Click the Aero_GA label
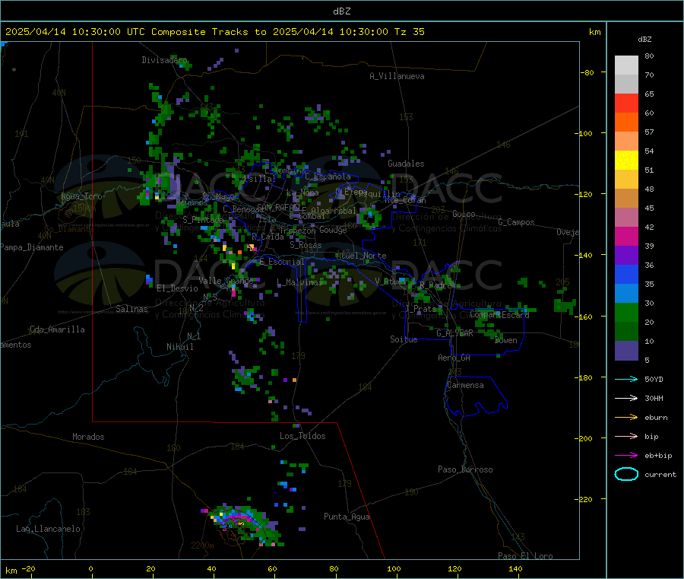 [454, 358]
